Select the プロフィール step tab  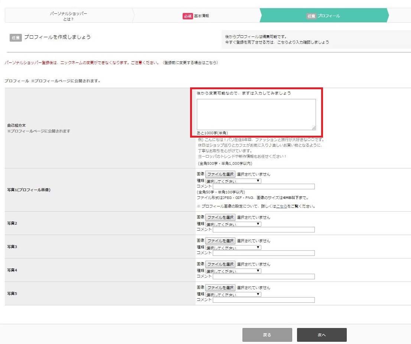(x=323, y=16)
